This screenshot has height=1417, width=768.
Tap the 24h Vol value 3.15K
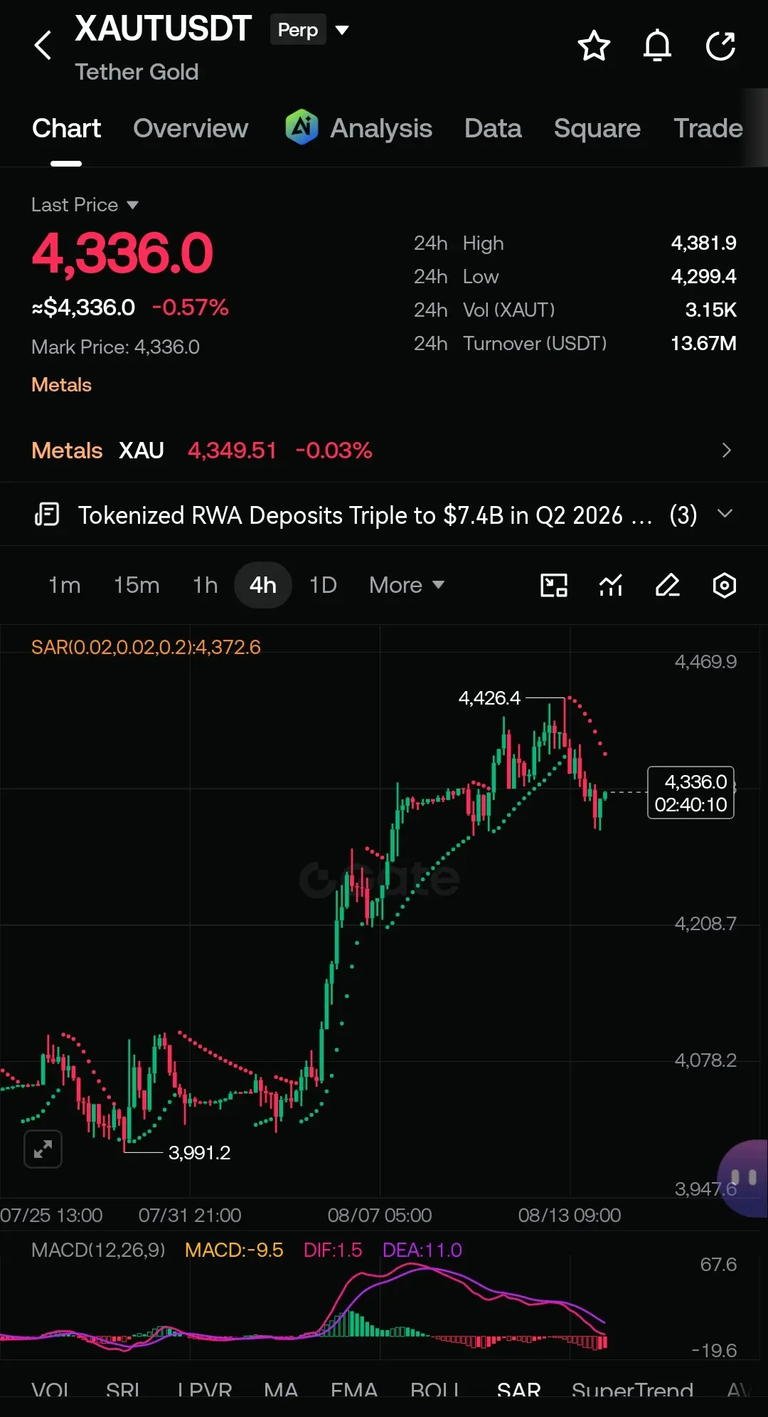[711, 310]
